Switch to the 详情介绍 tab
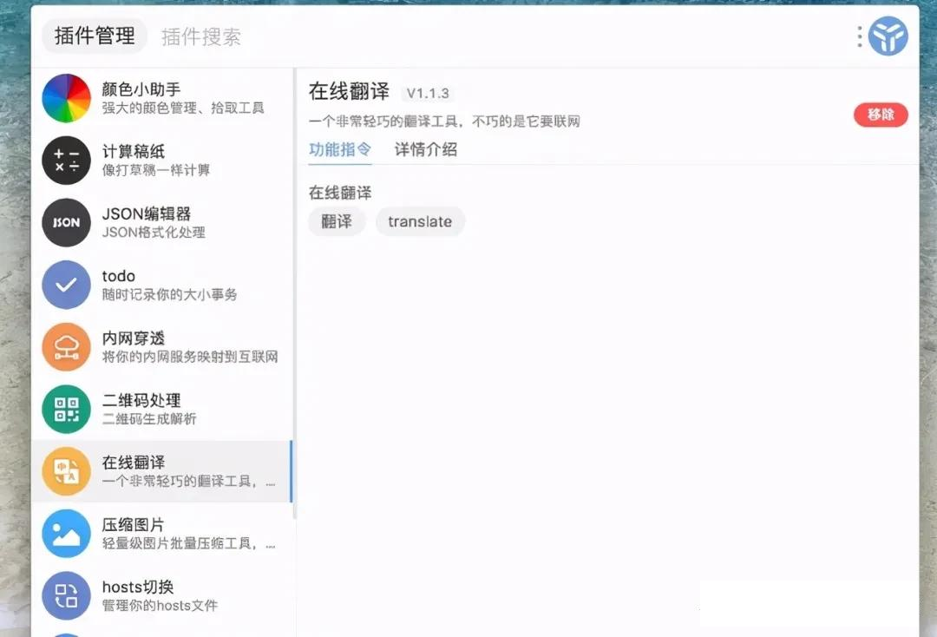The image size is (937, 637). tap(424, 149)
